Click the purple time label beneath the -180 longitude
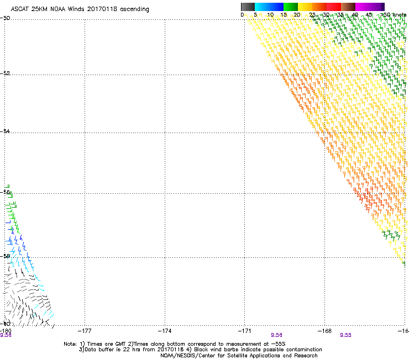Image resolution: width=409 pixels, height=359 pixels. point(6,335)
